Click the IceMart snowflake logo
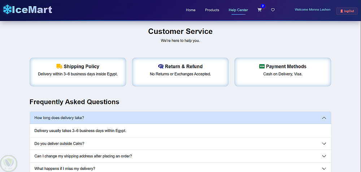361x172 pixels. coord(7,10)
